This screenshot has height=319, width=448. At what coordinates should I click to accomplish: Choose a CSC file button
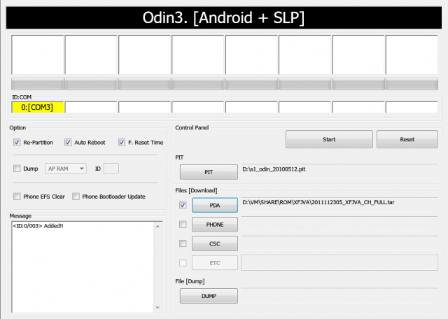215,243
